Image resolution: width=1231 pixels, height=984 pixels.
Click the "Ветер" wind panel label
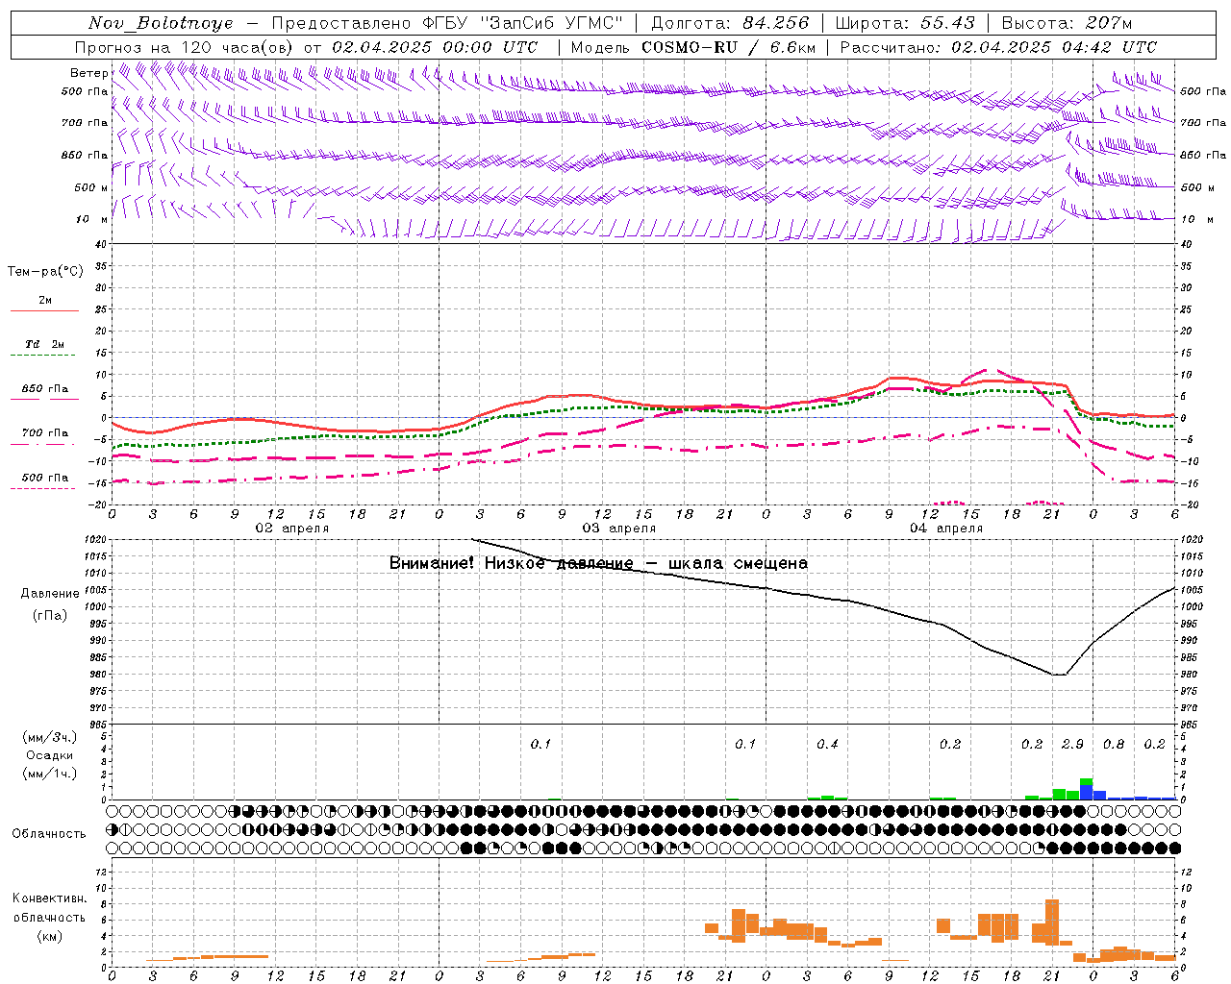[88, 73]
